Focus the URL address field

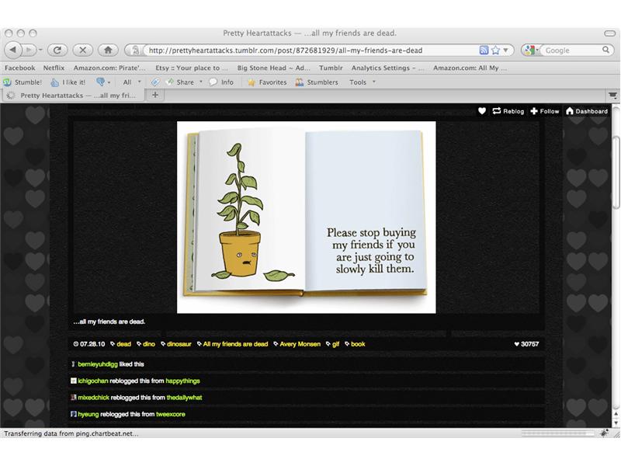(x=311, y=50)
